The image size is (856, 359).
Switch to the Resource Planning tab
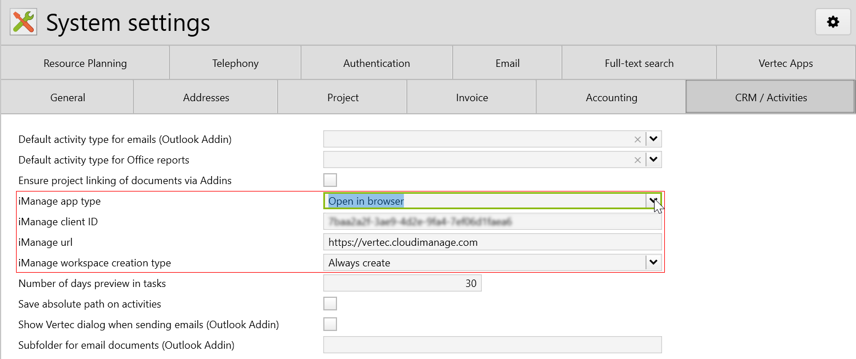(x=85, y=63)
